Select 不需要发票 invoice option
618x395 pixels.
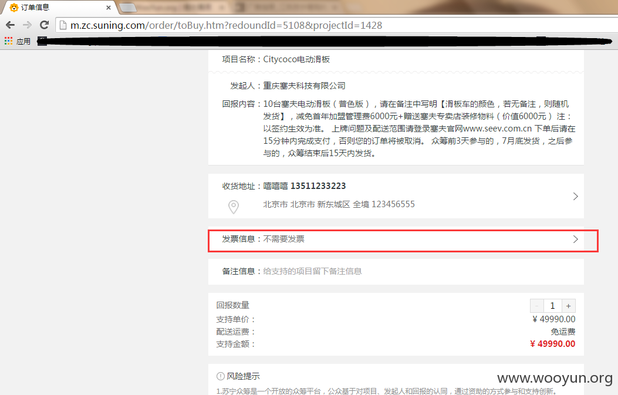284,239
